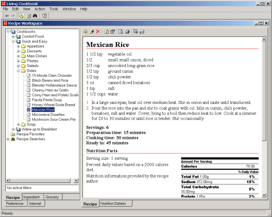Select Honey Wheat Soda Bread recipe
Viewport: 272px width, 217px height.
[x=54, y=105]
